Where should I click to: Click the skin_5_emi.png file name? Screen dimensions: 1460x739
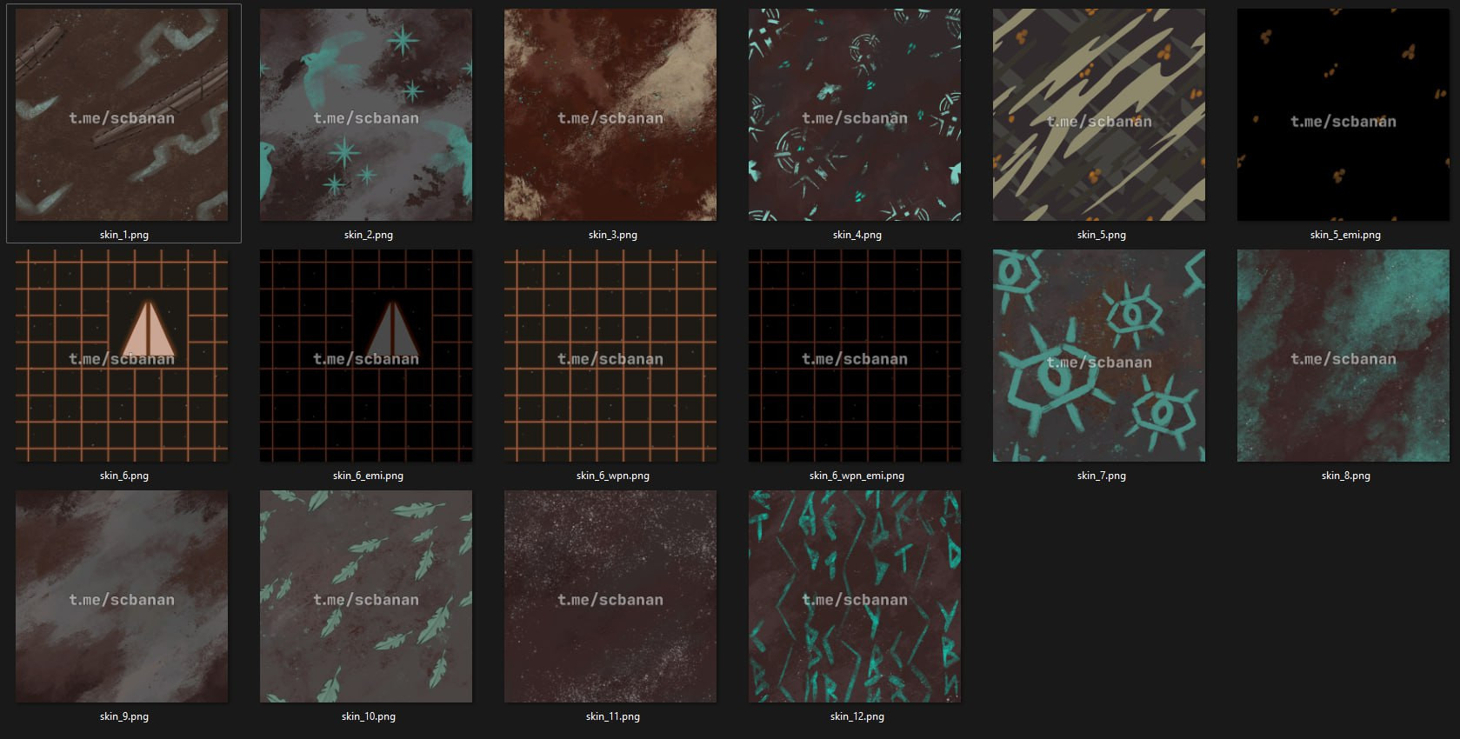click(1345, 235)
